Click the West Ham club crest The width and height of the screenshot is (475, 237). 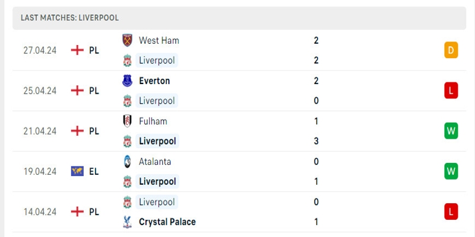[x=127, y=40]
